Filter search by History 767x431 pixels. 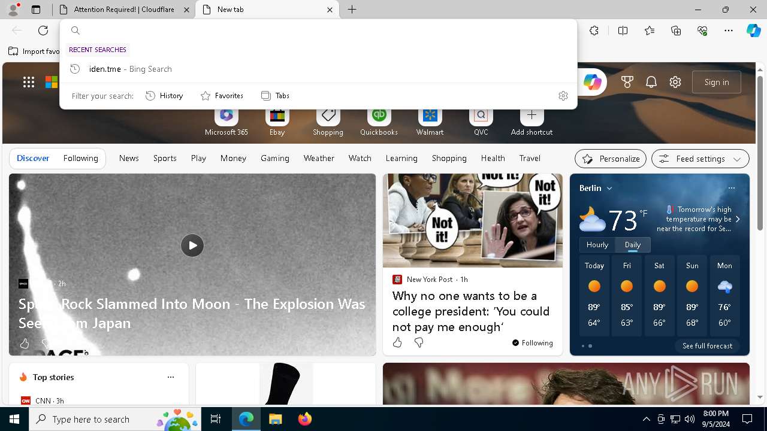coord(164,96)
